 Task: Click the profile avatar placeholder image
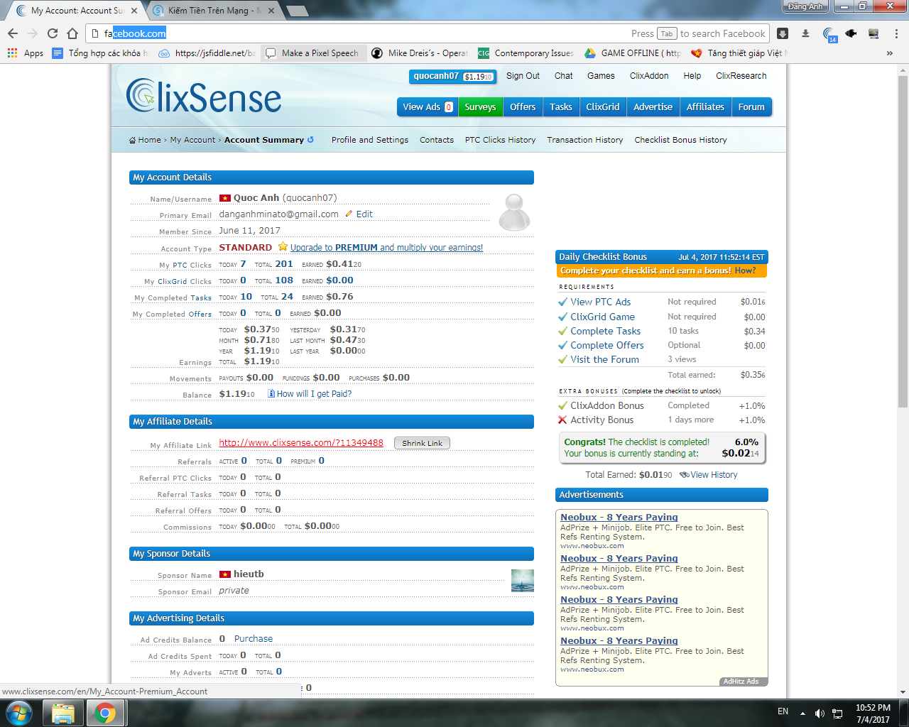pyautogui.click(x=514, y=212)
